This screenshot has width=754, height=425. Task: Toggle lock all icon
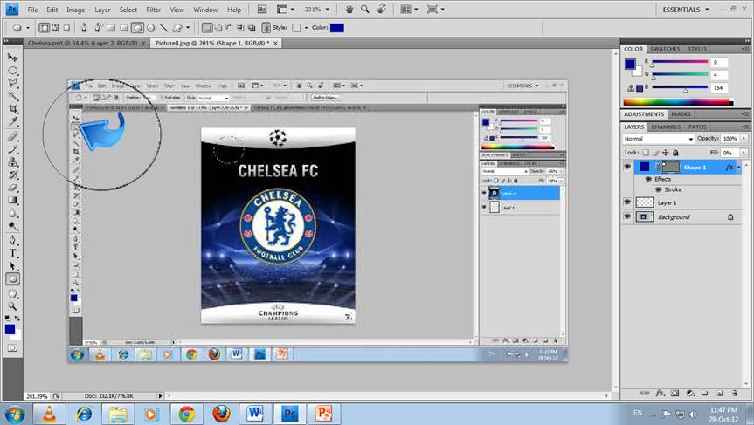(675, 153)
